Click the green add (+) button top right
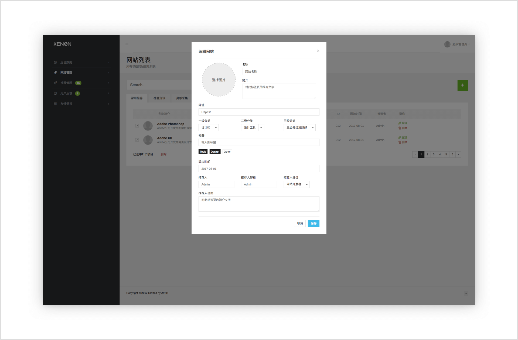This screenshot has height=340, width=518. coord(463,85)
